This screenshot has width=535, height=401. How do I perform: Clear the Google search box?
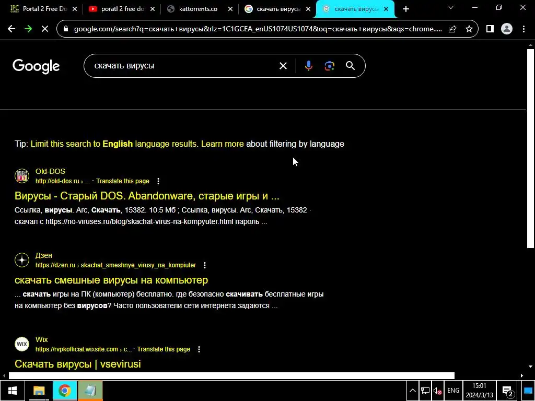click(283, 66)
